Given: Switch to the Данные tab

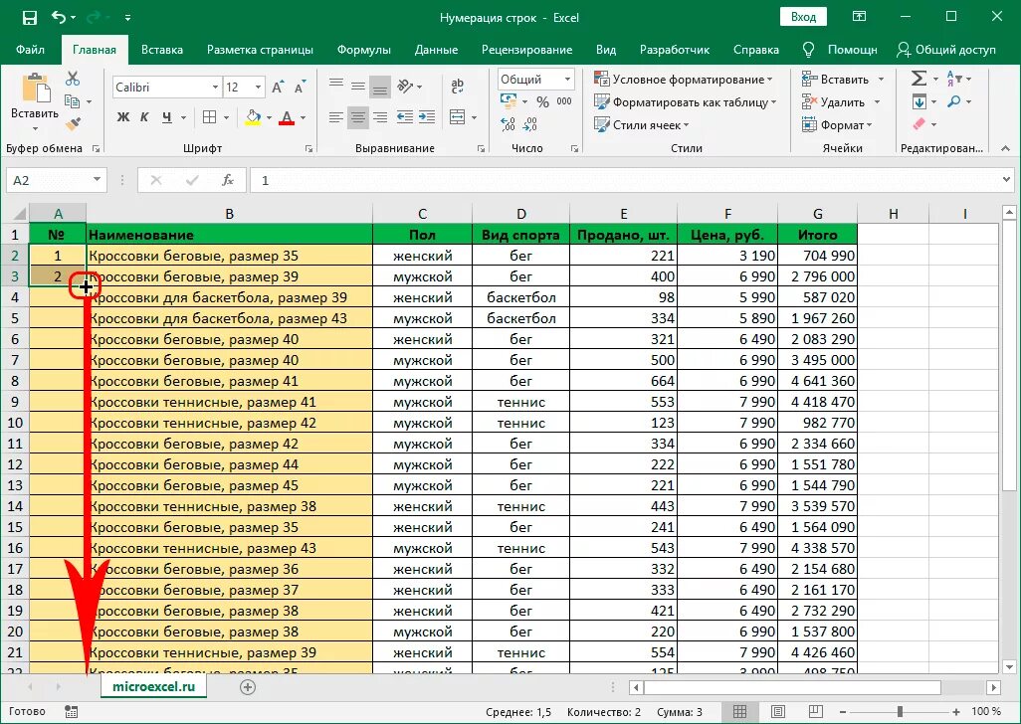Looking at the screenshot, I should click(x=436, y=50).
